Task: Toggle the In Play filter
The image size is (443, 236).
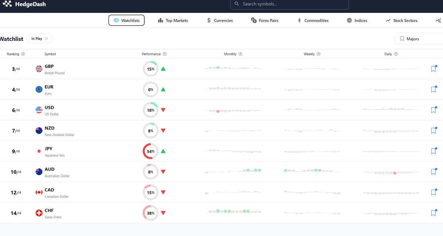Action: tap(40, 39)
